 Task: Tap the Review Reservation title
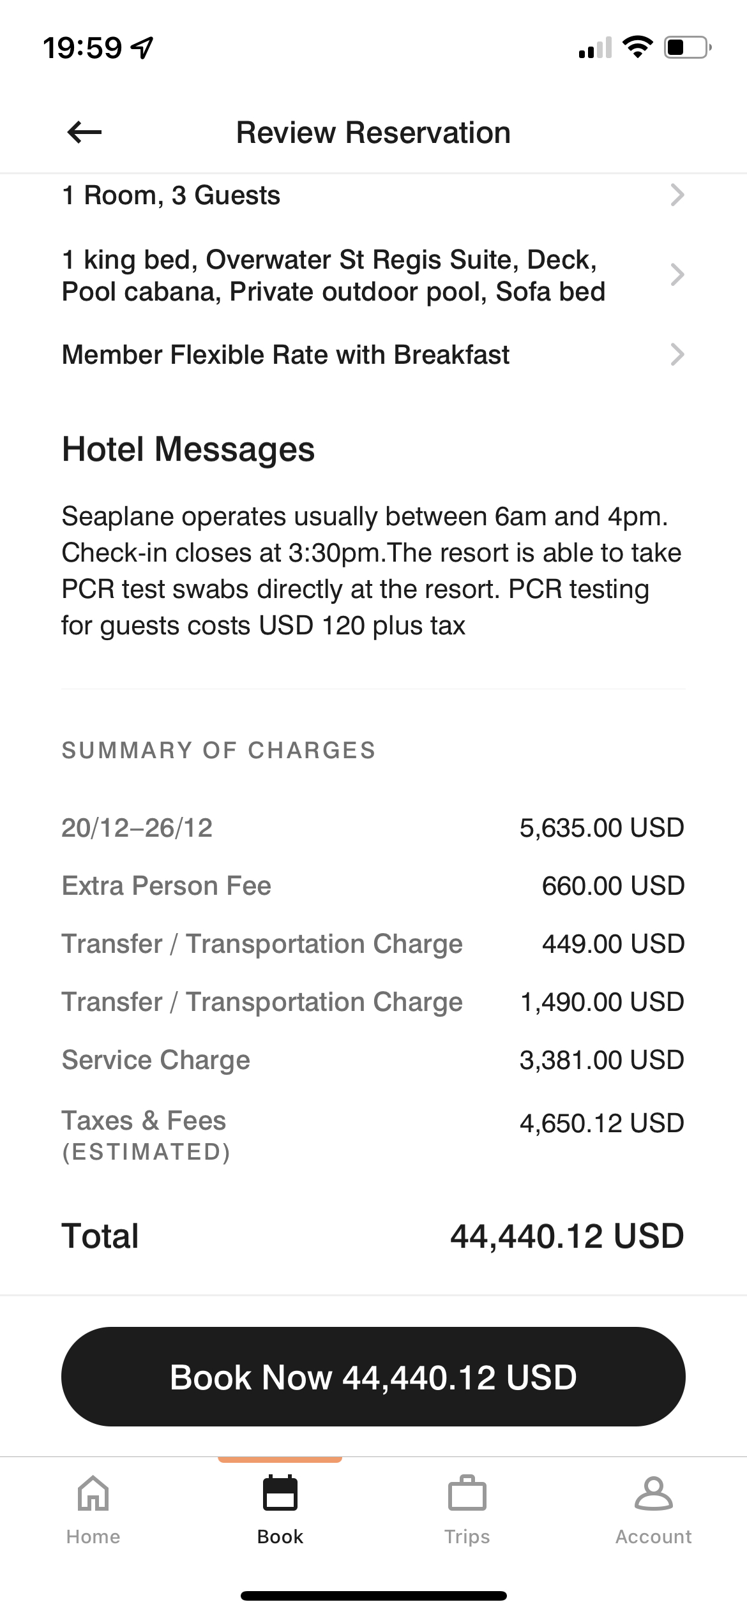(373, 133)
